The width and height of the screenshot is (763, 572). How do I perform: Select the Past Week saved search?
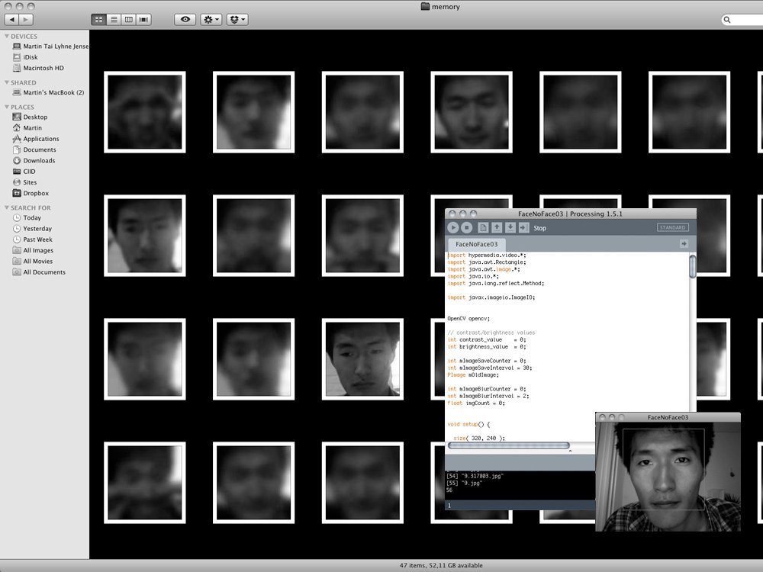(x=32, y=239)
